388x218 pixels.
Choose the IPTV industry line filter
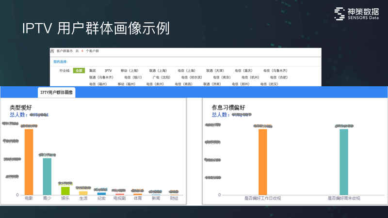[108, 71]
